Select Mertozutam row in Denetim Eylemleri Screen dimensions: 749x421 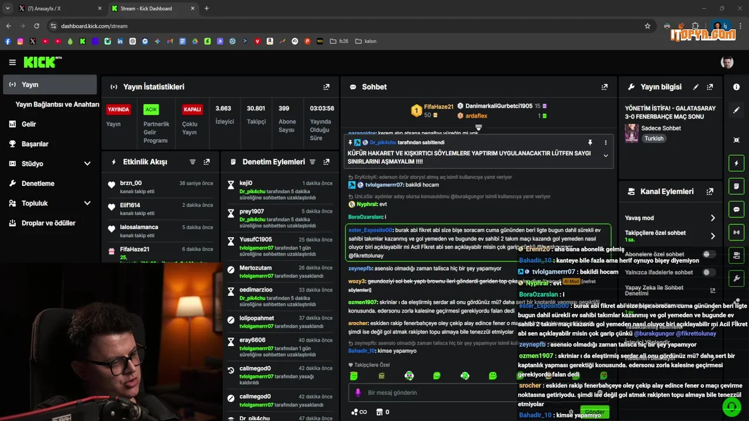point(280,271)
